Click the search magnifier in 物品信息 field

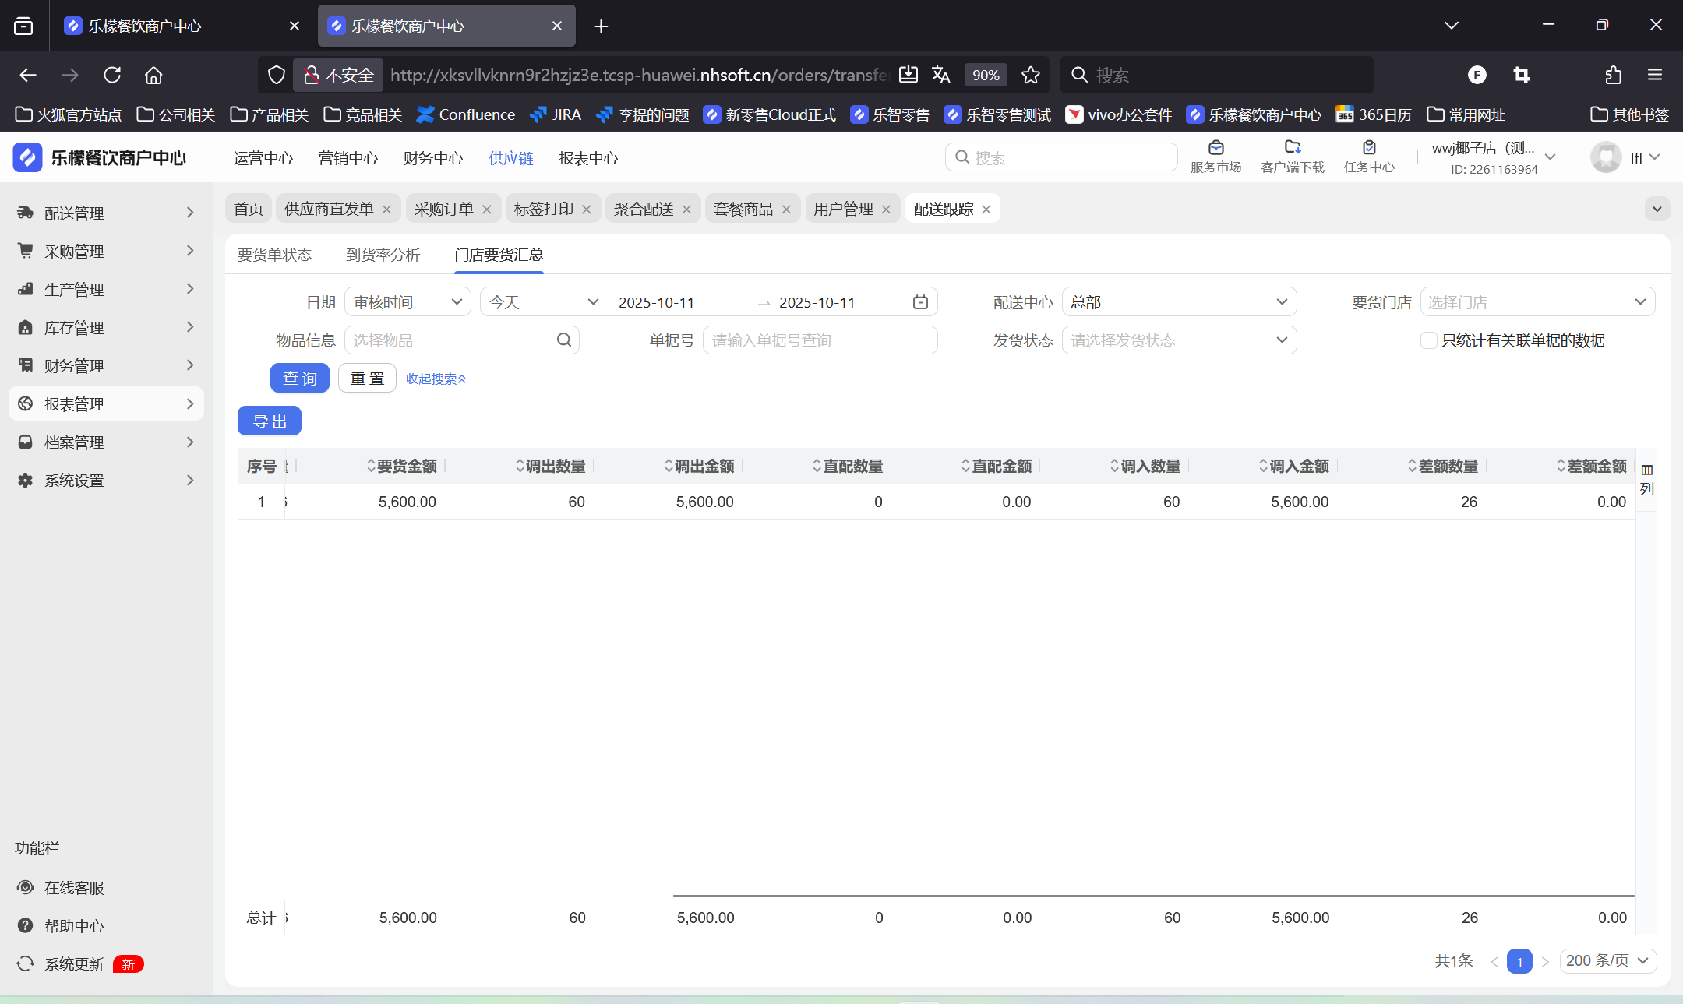564,340
